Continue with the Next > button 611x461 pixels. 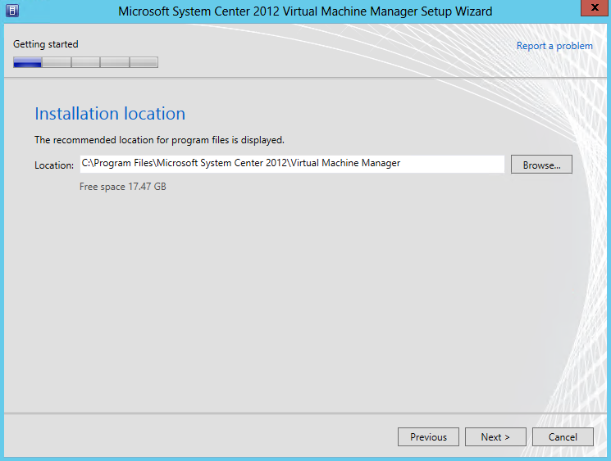pos(495,437)
